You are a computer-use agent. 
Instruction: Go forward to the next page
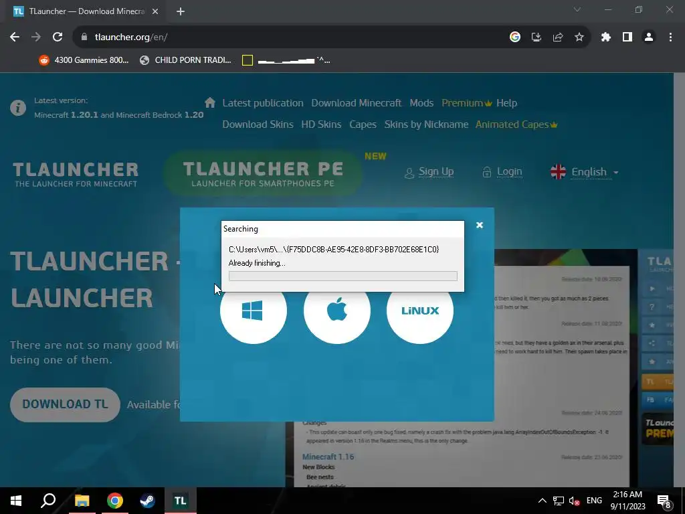point(36,37)
